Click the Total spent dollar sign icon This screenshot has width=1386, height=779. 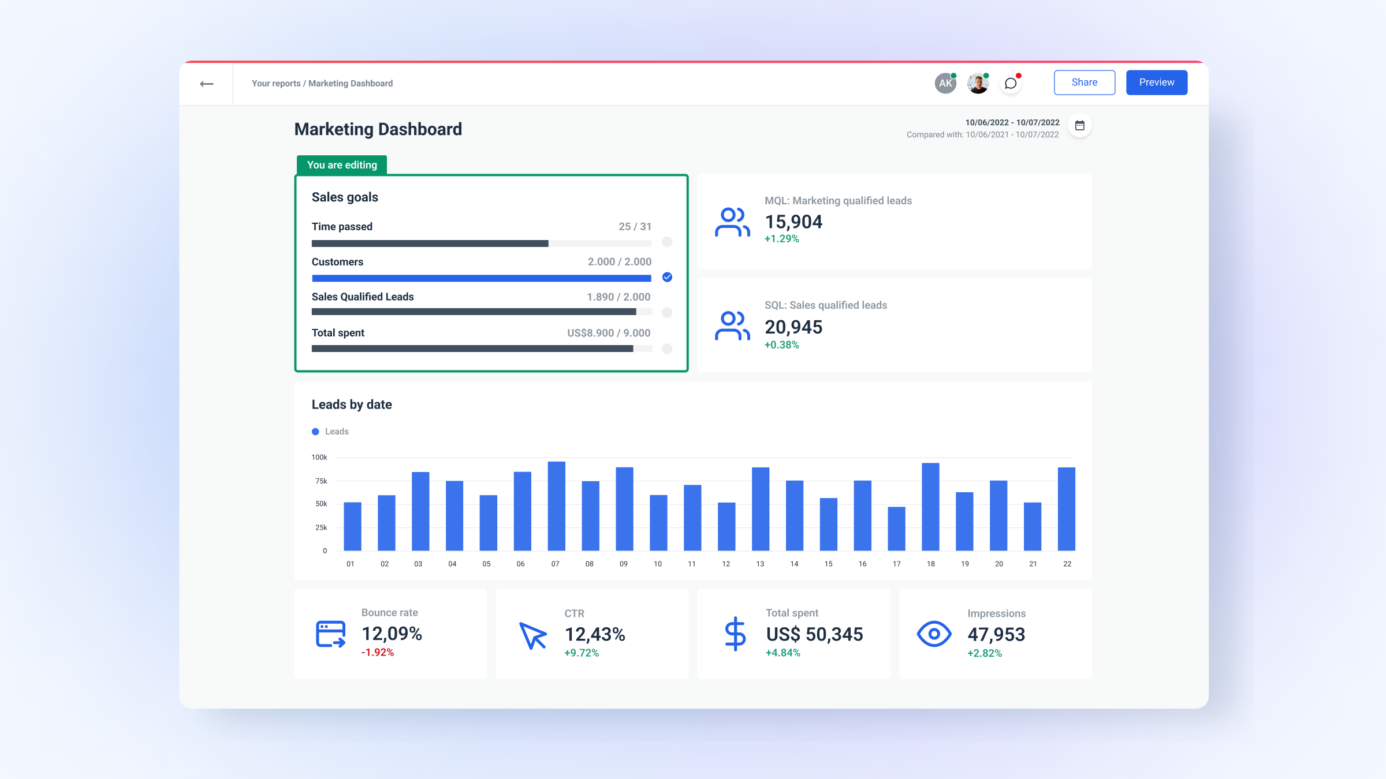point(735,633)
